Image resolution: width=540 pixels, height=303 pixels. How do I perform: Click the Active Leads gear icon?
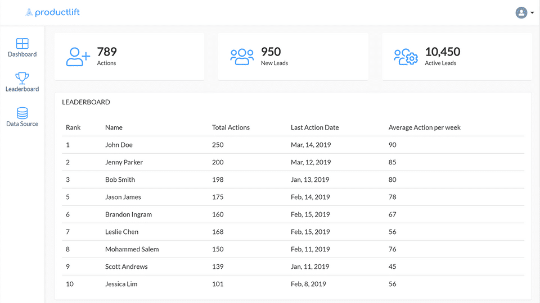point(406,57)
